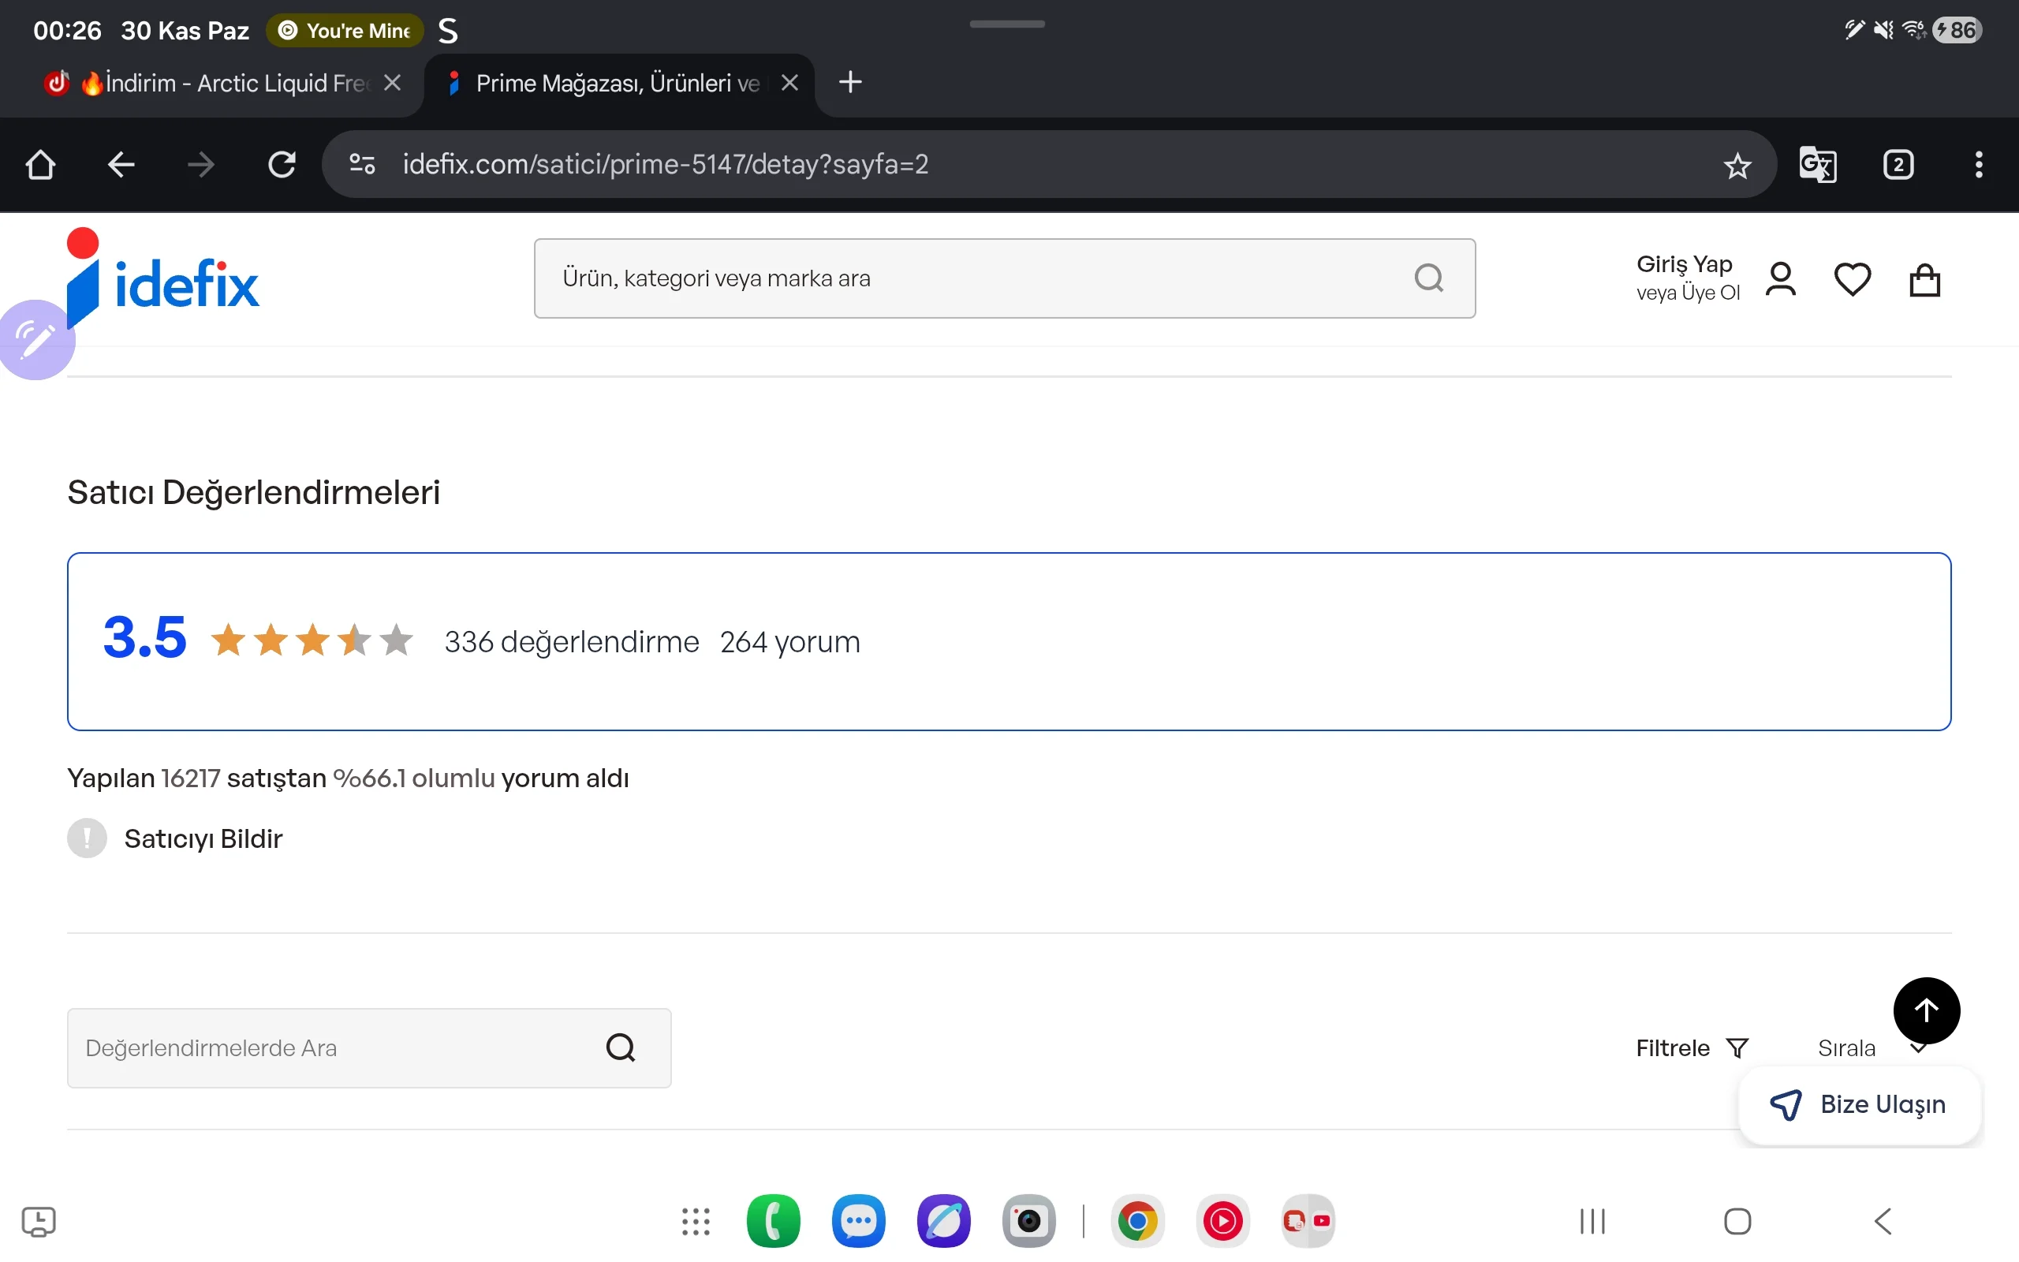
Task: Click the user account profile icon
Action: [1780, 279]
